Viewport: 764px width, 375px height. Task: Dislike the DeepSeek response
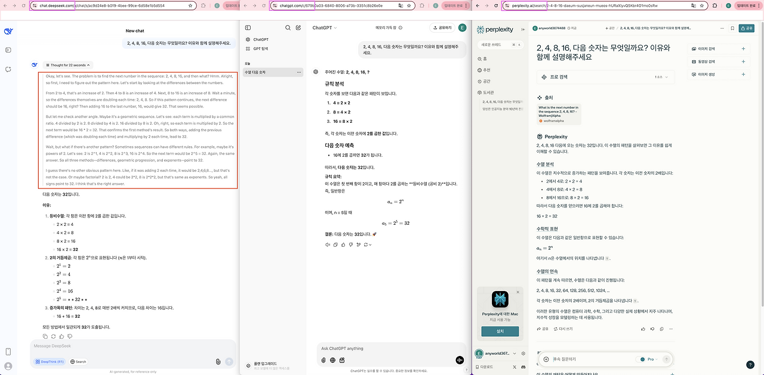coord(70,336)
